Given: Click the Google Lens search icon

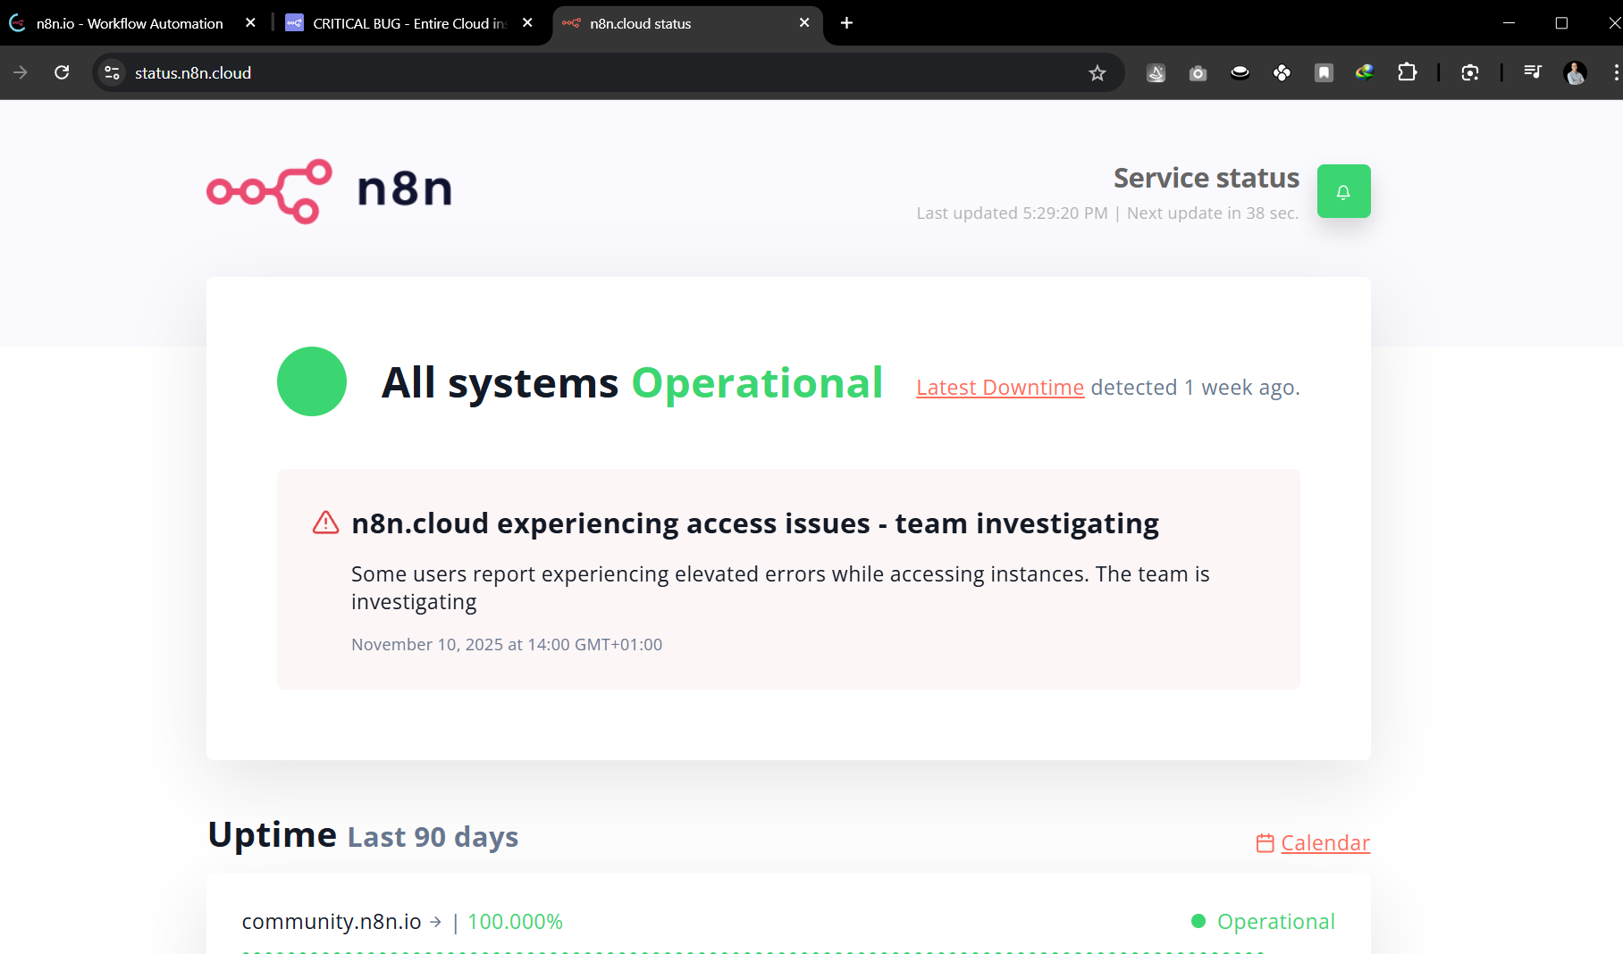Looking at the screenshot, I should [x=1470, y=73].
